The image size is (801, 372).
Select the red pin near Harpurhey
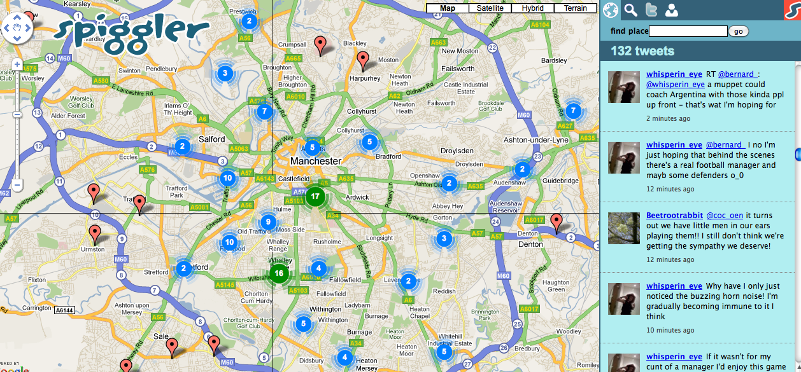point(363,60)
